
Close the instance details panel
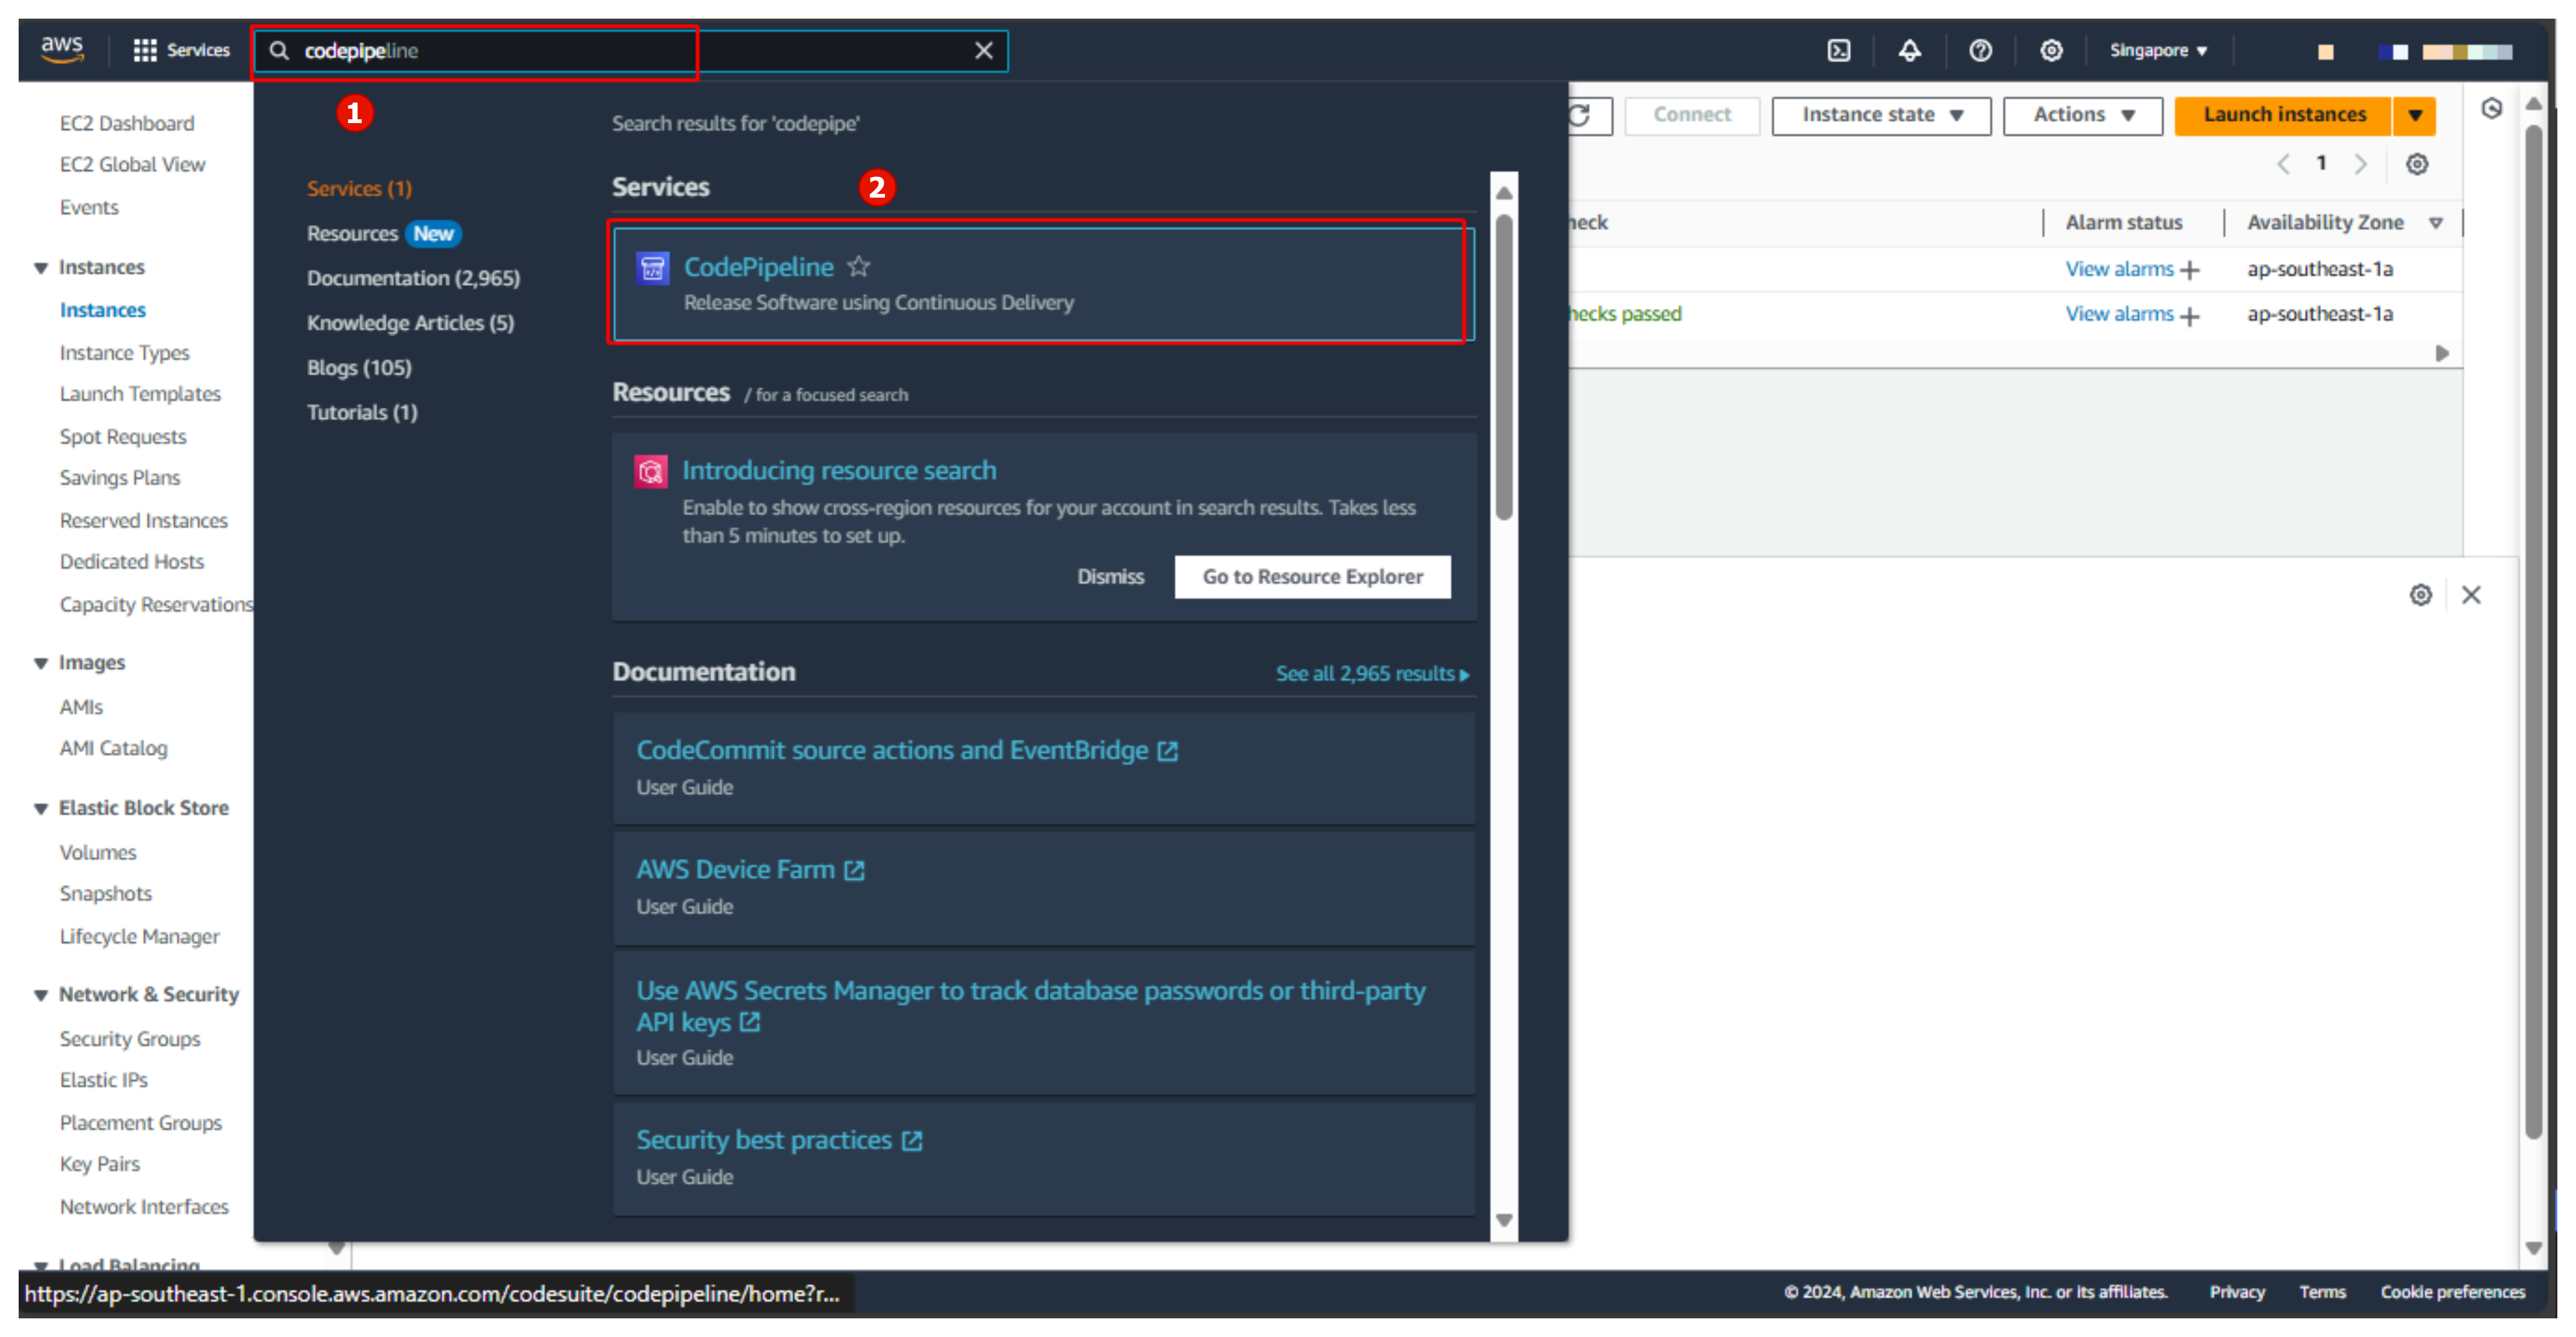(2471, 595)
